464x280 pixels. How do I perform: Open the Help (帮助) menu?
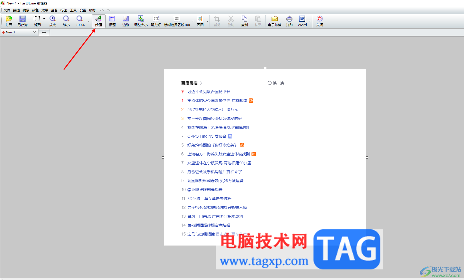tap(92, 10)
